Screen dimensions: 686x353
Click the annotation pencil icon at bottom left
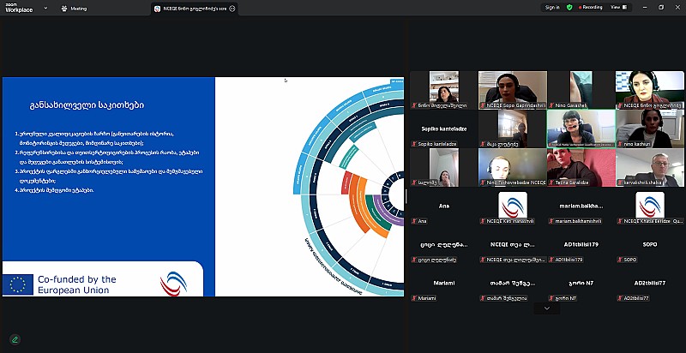pyautogui.click(x=15, y=338)
